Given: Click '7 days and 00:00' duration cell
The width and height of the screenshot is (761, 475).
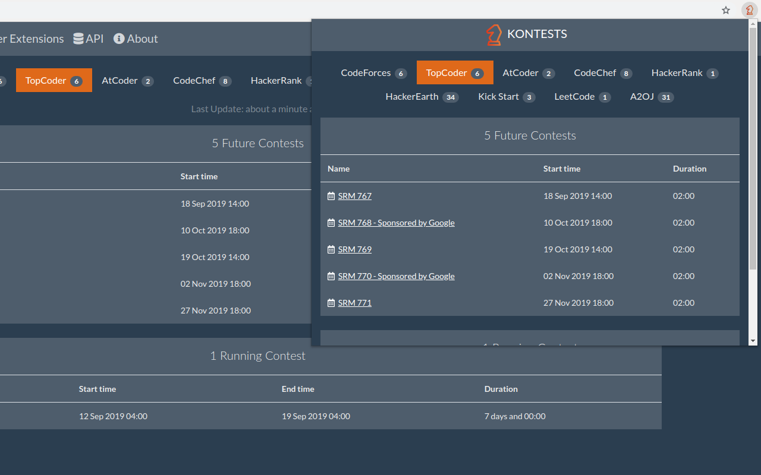Looking at the screenshot, I should coord(515,416).
